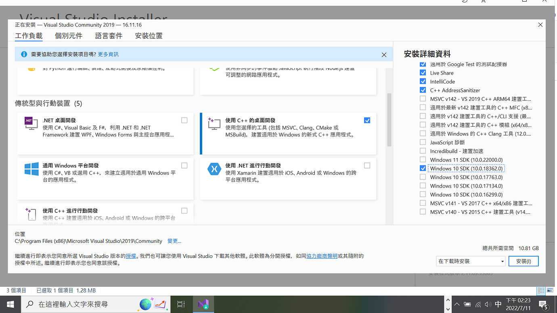This screenshot has height=313, width=557.
Task: Open Windows Task View in the taskbar
Action: [181, 304]
